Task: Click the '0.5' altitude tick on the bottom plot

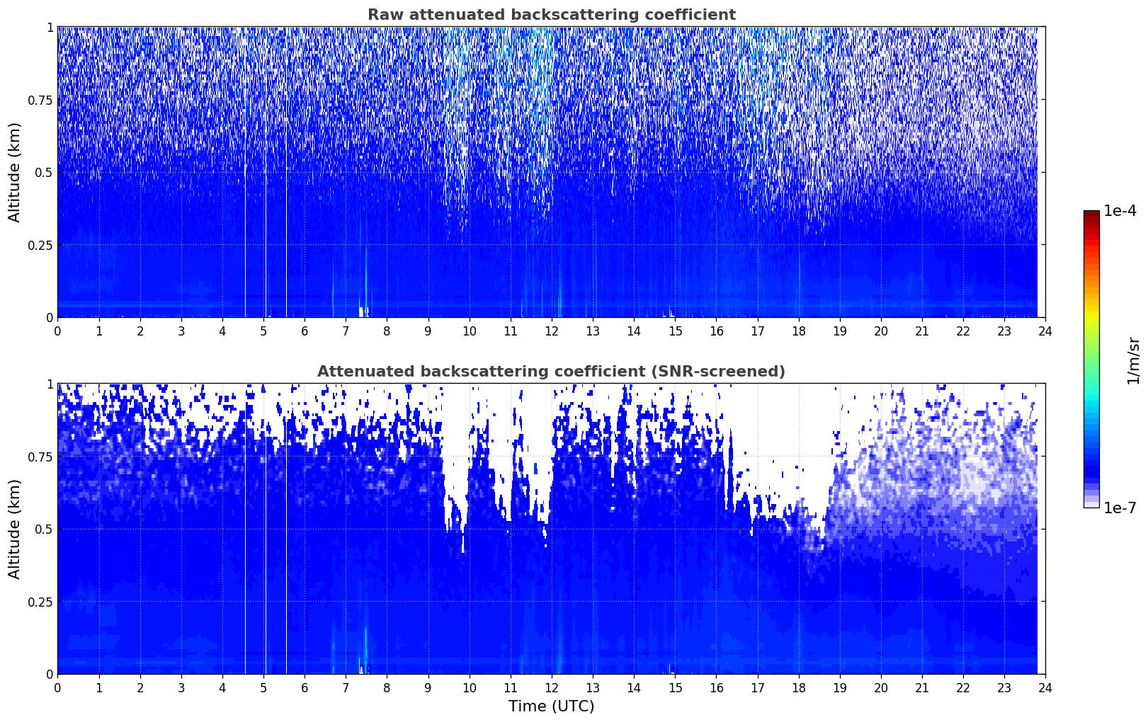Action: [x=44, y=529]
